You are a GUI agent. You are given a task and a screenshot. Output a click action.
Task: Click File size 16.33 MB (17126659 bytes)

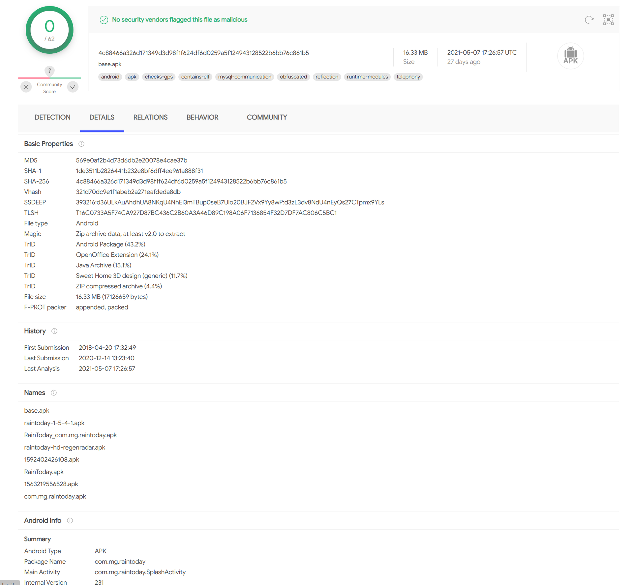tap(112, 297)
